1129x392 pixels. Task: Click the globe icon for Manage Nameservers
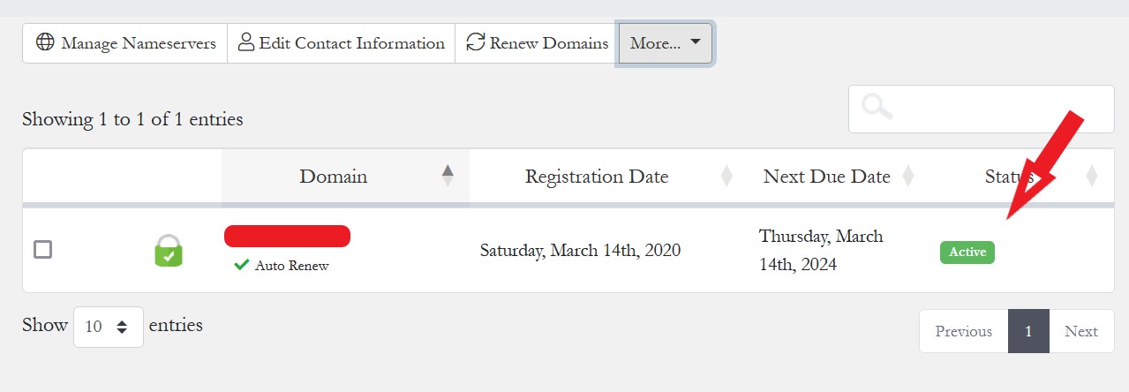coord(45,43)
